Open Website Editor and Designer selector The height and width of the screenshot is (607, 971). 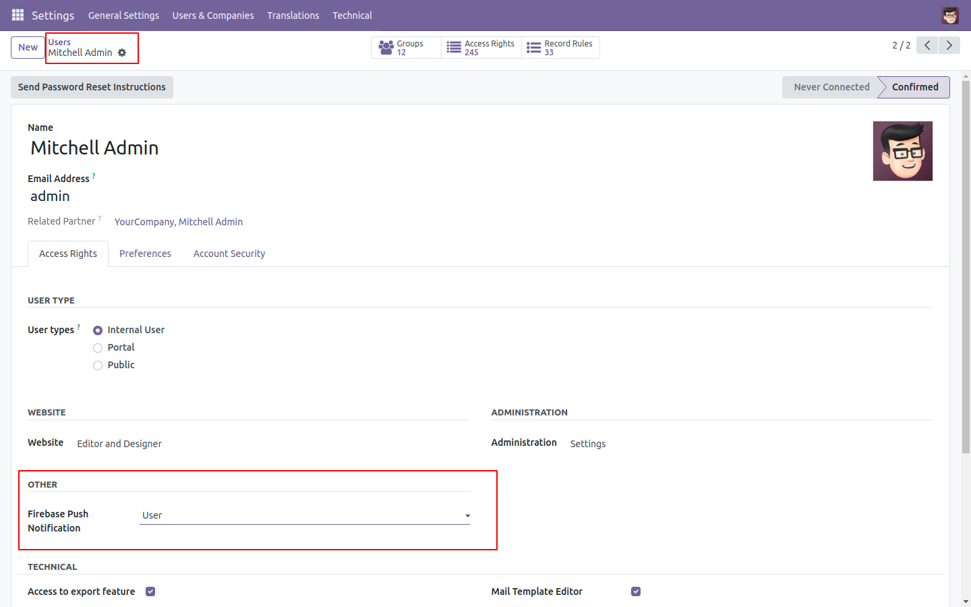coord(119,444)
